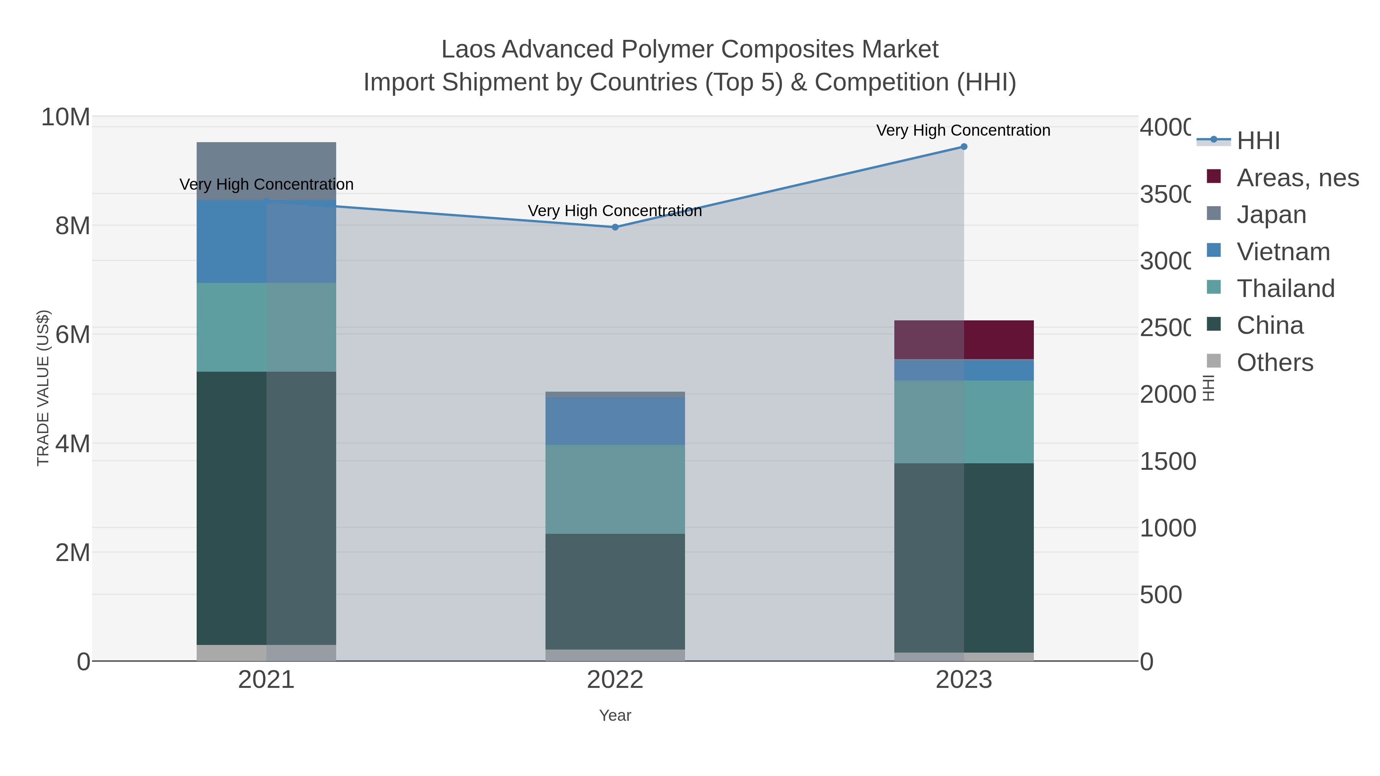Click the 10M y-axis tick label
The width and height of the screenshot is (1380, 776).
click(x=65, y=117)
